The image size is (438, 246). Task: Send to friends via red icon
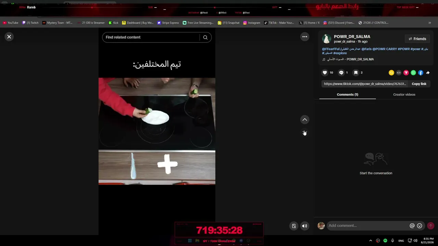[x=406, y=73]
